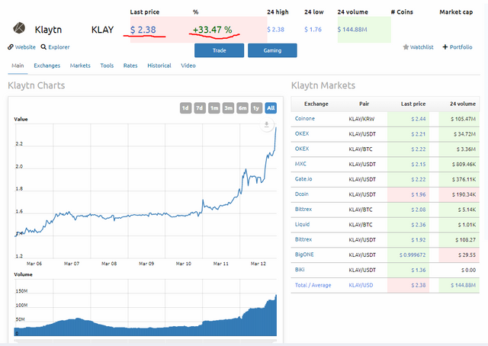Image resolution: width=488 pixels, height=346 pixels.
Task: Click the Pair column header
Action: point(364,104)
